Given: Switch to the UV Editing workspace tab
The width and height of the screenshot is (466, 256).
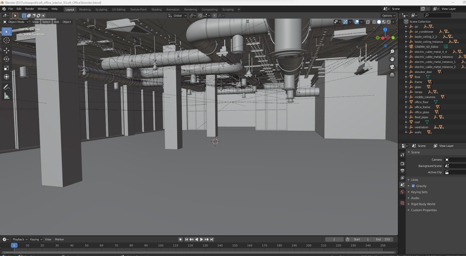Looking at the screenshot, I should click(119, 10).
